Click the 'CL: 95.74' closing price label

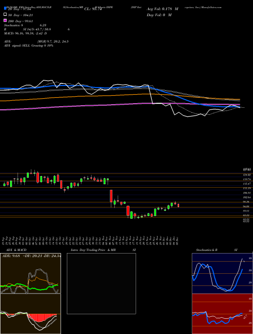click(93, 9)
